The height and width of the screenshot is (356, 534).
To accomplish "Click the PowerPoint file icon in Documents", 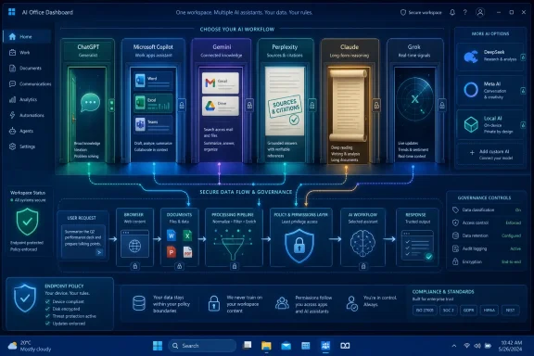I will 171,252.
